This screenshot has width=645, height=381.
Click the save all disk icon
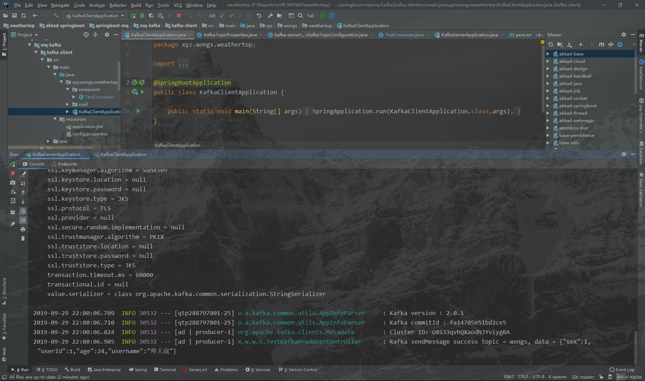click(x=14, y=16)
